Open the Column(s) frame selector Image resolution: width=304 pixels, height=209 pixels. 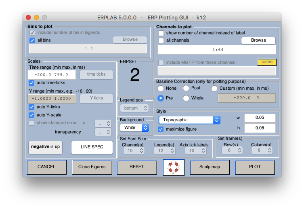pyautogui.click(x=262, y=150)
